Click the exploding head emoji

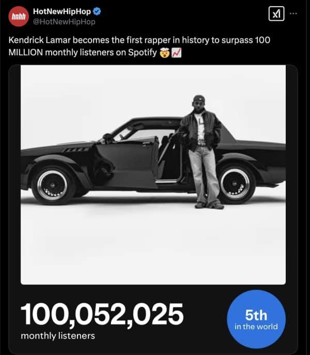pos(164,52)
